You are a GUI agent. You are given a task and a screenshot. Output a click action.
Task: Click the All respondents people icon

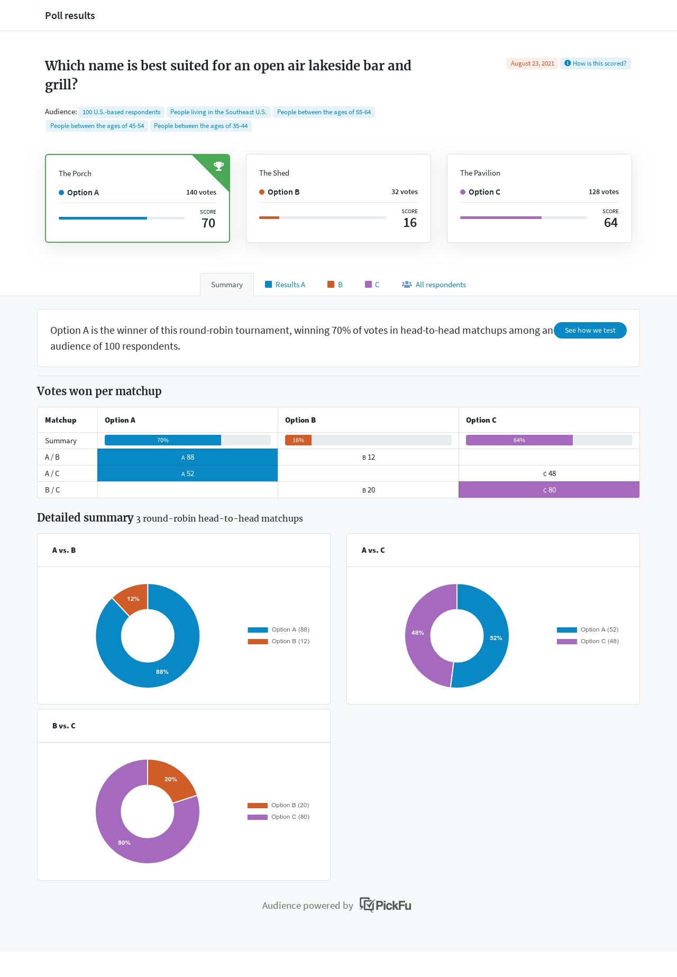(x=407, y=285)
